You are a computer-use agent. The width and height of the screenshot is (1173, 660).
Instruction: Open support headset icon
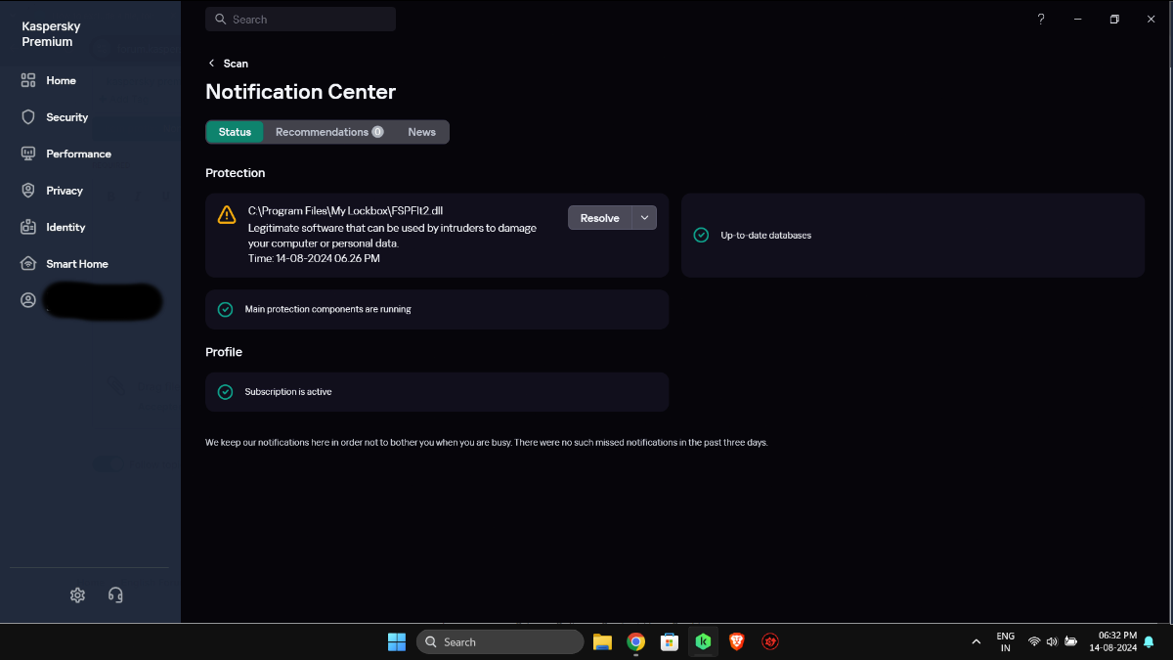tap(115, 594)
